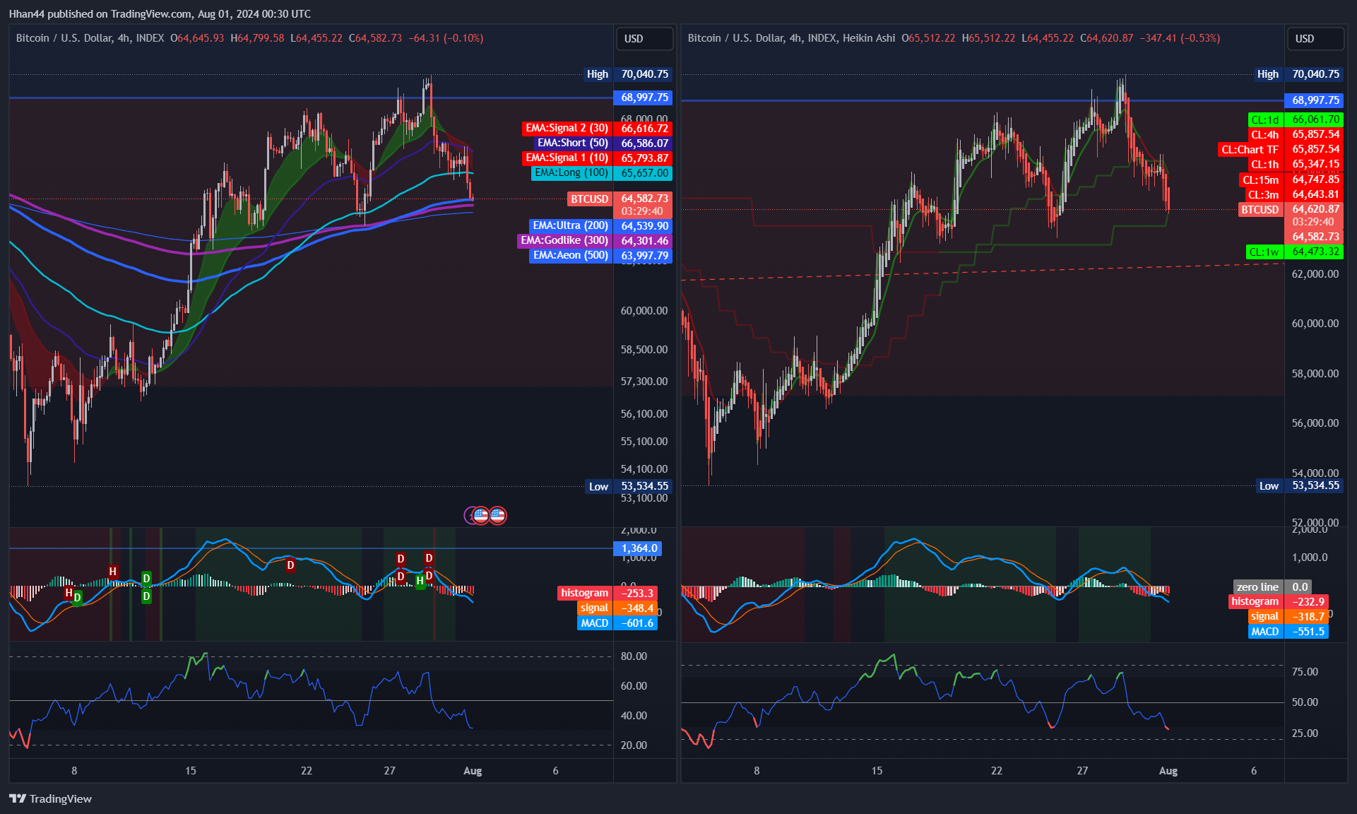The width and height of the screenshot is (1357, 814).
Task: Click the 22 date label on left time axis
Action: 307,771
